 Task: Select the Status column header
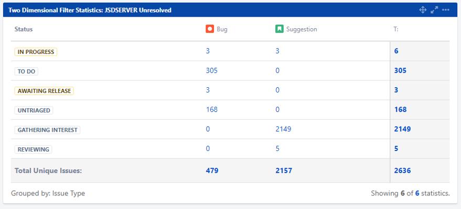coord(24,29)
